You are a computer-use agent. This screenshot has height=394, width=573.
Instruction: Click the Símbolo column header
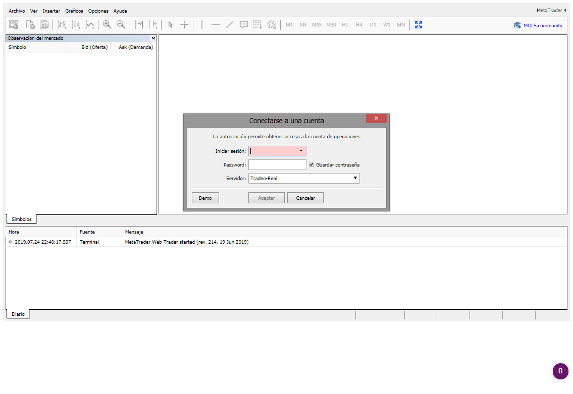pos(35,47)
